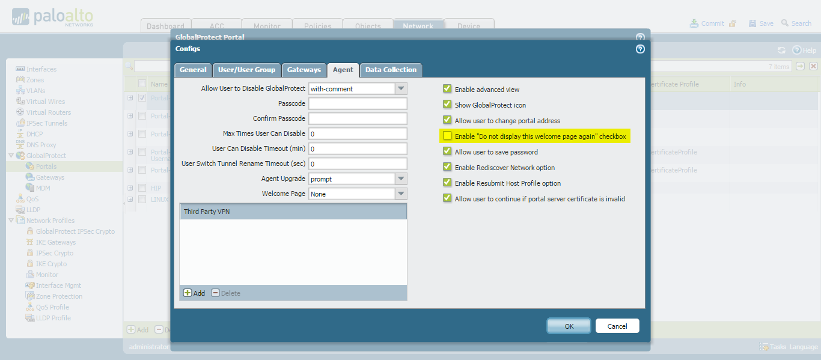
Task: Click the GlobalProtect Portal help icon
Action: coord(640,37)
